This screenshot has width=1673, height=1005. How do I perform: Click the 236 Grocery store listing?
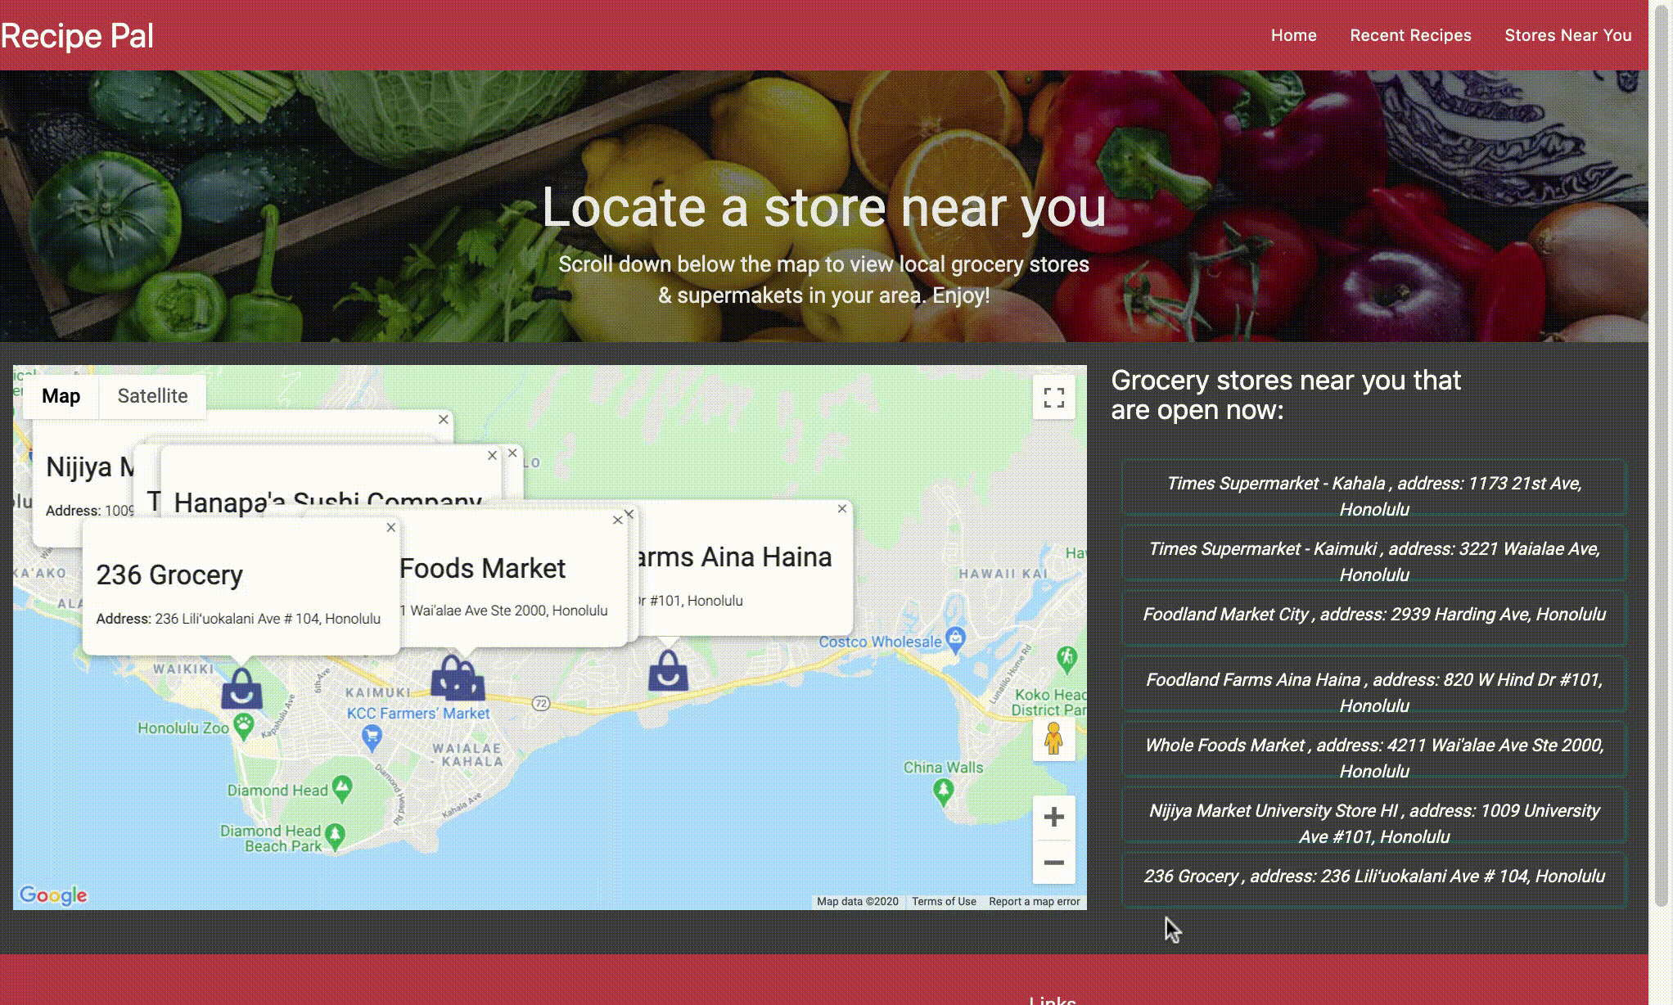pyautogui.click(x=1373, y=876)
